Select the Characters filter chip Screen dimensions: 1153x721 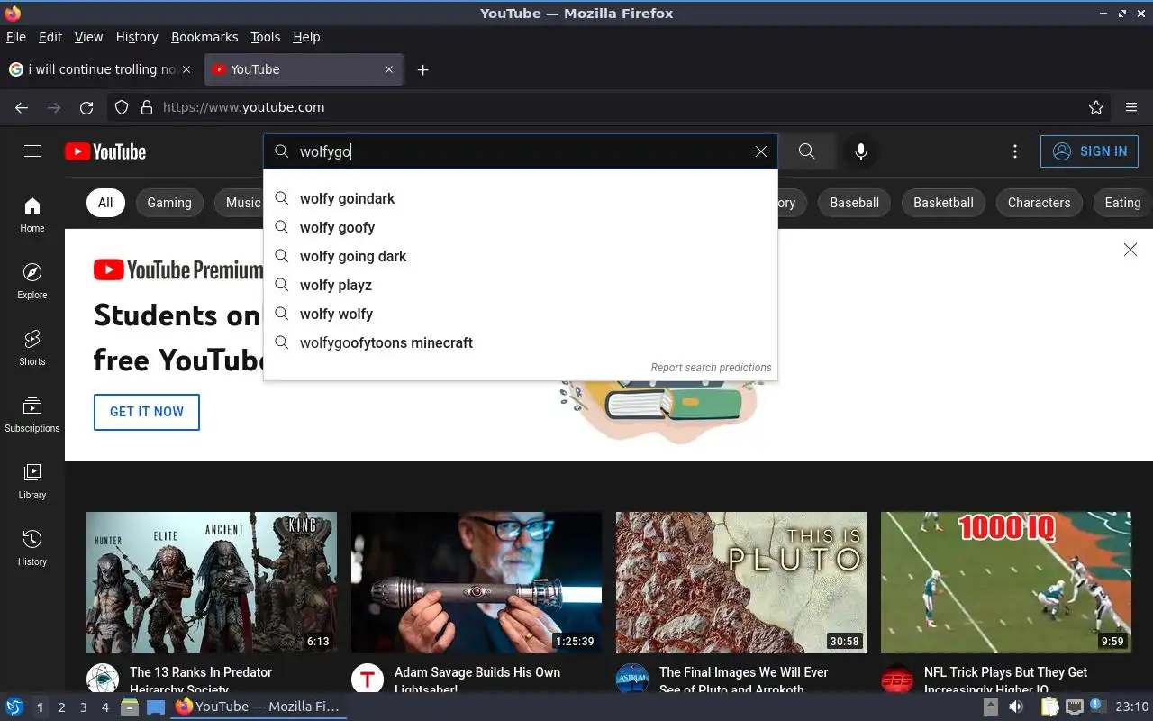[x=1039, y=203]
